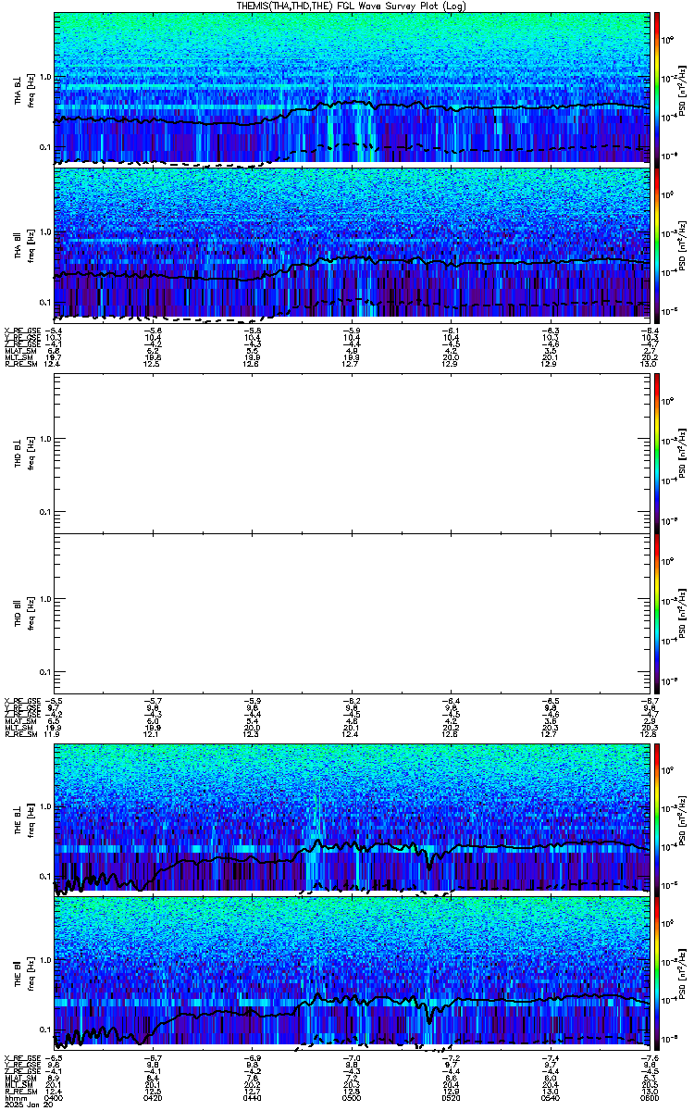Click the MLAT_SM label under the THE panels
This screenshot has height=1111, width=694.
click(x=19, y=1079)
